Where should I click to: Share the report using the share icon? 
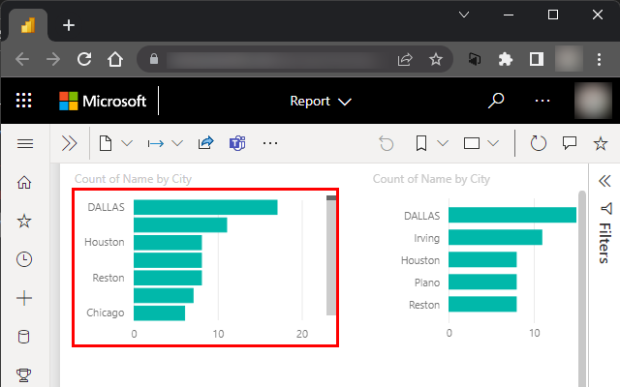click(x=205, y=143)
